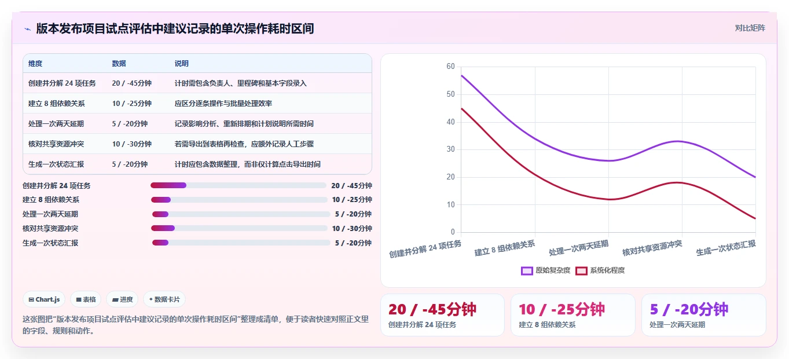Click chart x-axis label 创建并分解 24 项任务
This screenshot has width=789, height=359.
click(425, 249)
